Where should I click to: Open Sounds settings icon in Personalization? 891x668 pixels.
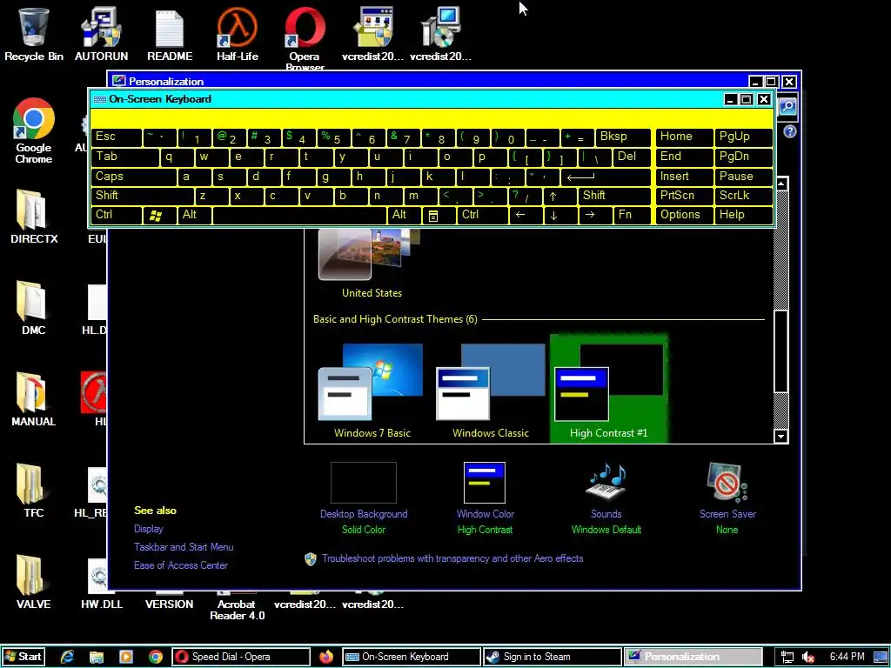(x=606, y=483)
